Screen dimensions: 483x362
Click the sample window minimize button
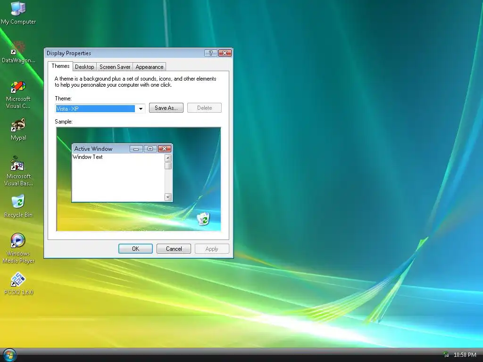pos(136,148)
